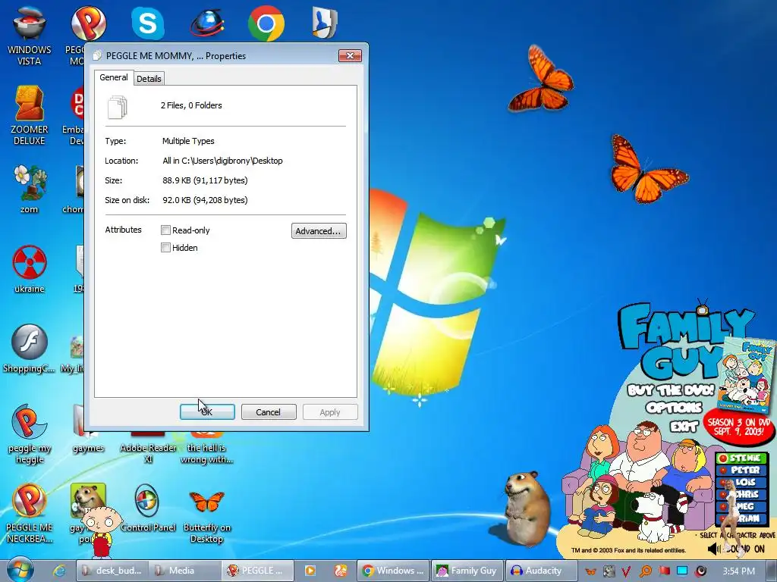The height and width of the screenshot is (582, 777).
Task: Open the Control Panel desktop shortcut
Action: [x=148, y=508]
